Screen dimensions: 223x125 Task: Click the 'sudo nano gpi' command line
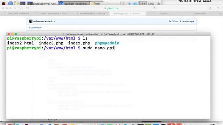click(99, 48)
